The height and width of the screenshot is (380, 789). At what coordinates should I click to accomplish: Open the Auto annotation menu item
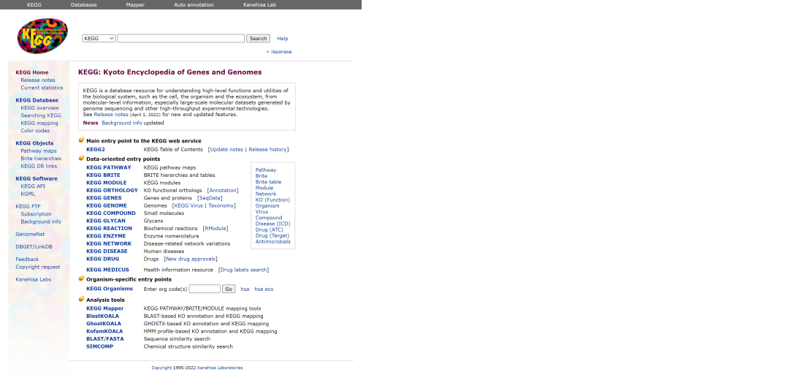(x=194, y=4)
